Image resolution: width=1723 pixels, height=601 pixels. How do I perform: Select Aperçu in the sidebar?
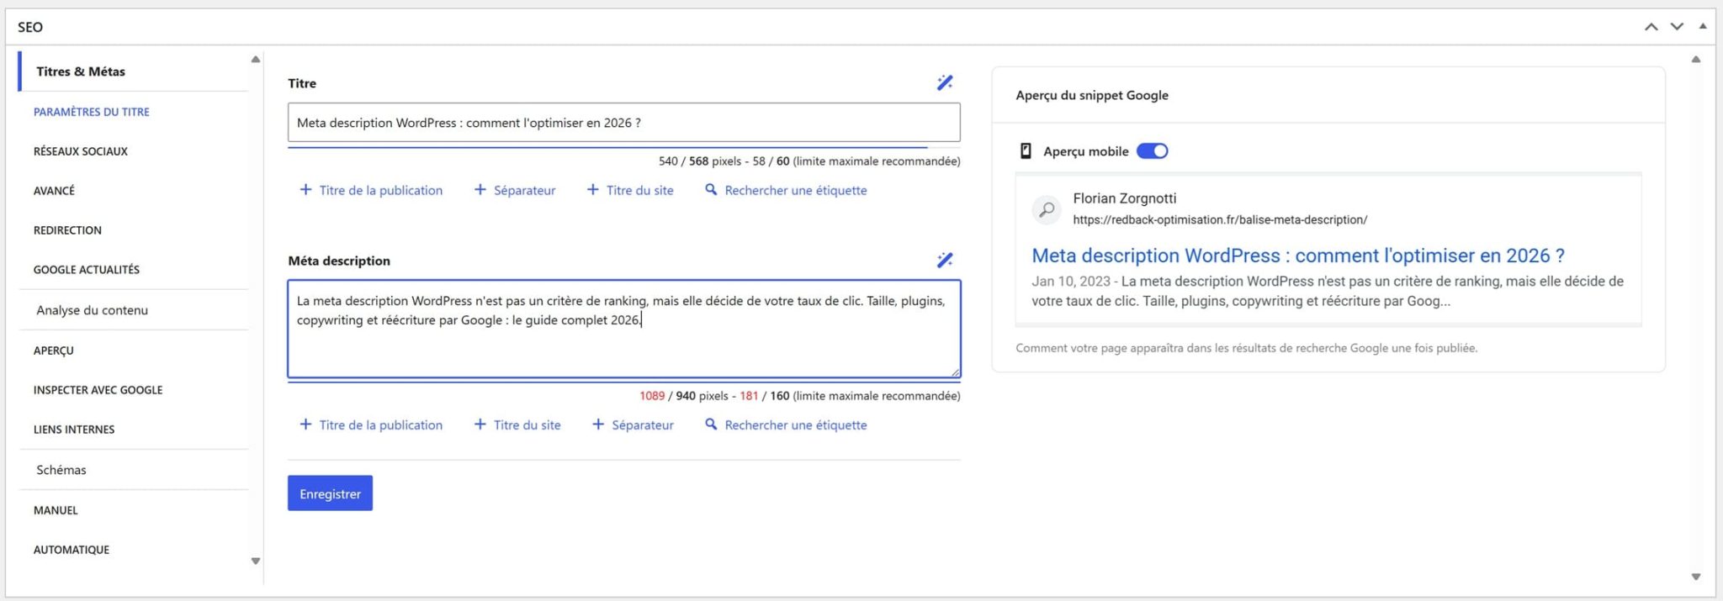[54, 351]
